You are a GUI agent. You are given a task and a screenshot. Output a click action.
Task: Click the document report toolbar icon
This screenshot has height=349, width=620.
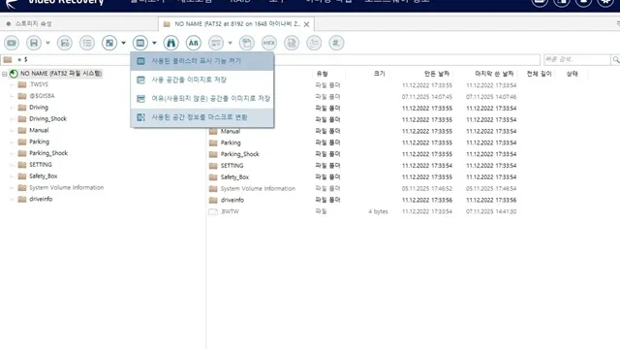click(x=292, y=43)
